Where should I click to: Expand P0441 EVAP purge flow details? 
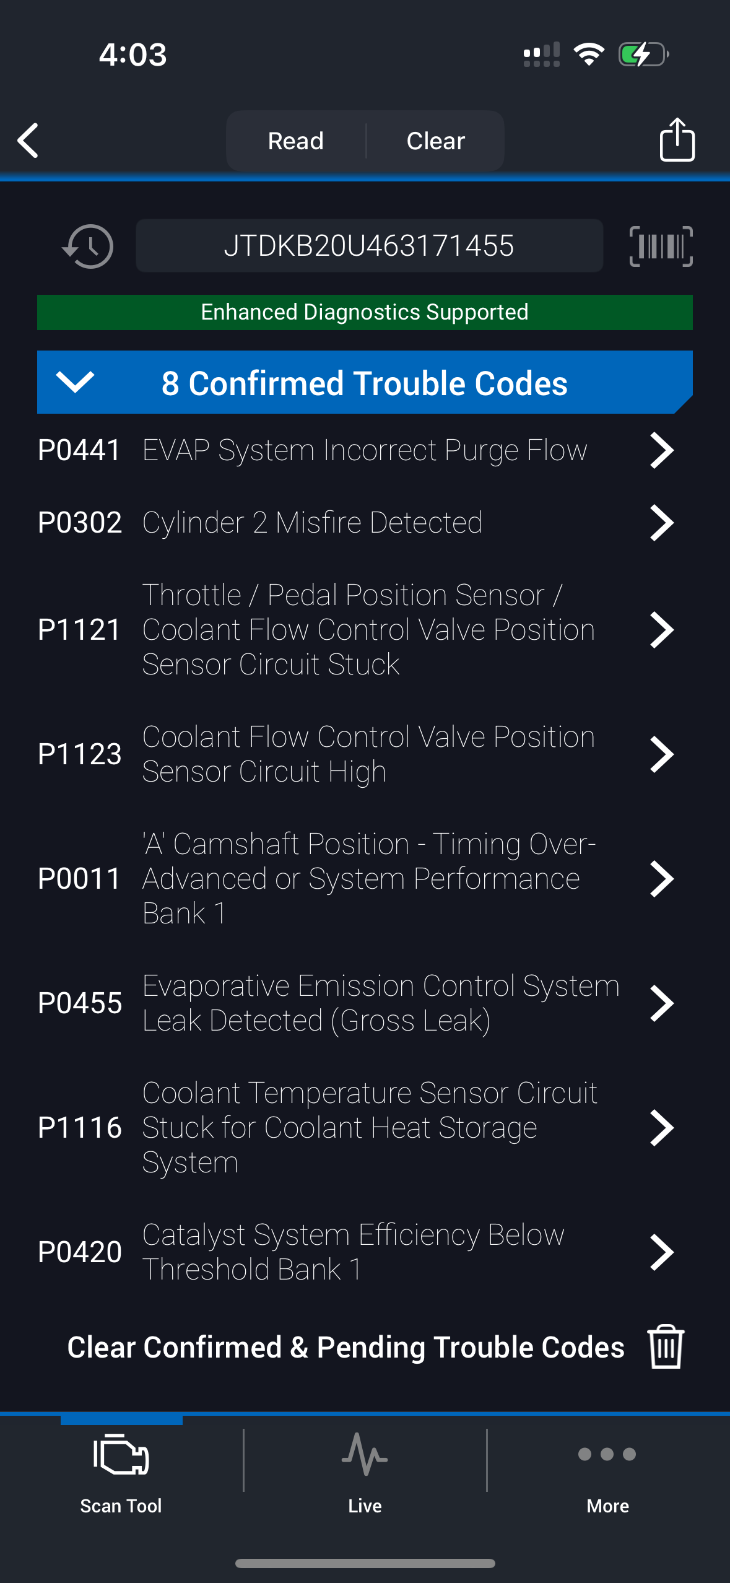pos(661,450)
